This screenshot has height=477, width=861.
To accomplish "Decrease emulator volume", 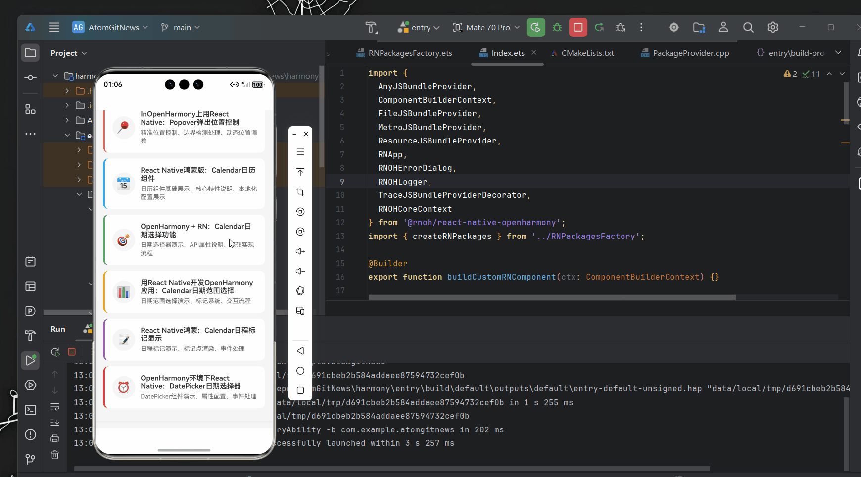I will tap(300, 271).
